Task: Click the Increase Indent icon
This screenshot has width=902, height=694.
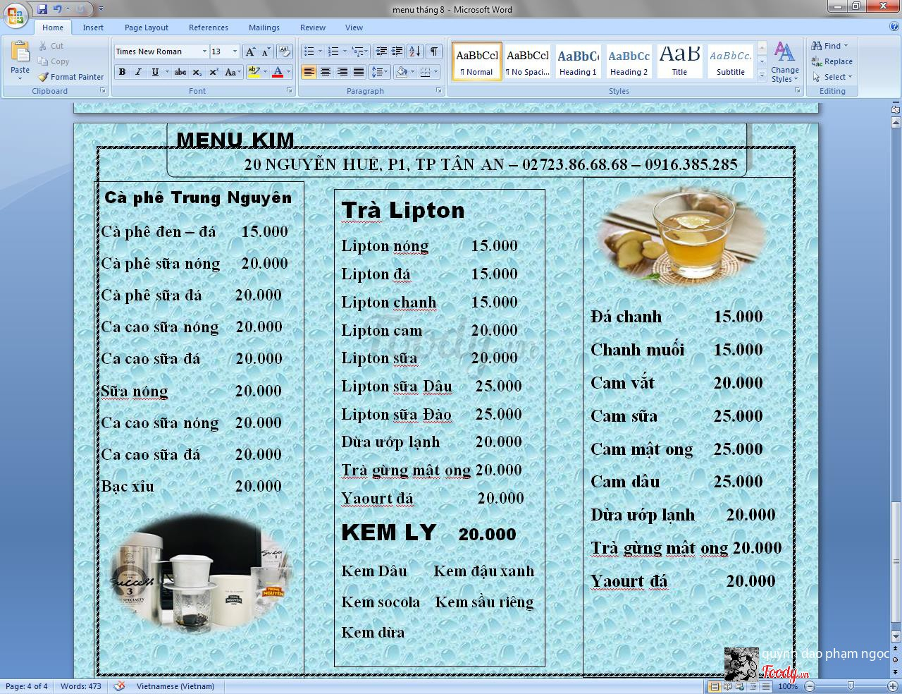Action: click(397, 51)
